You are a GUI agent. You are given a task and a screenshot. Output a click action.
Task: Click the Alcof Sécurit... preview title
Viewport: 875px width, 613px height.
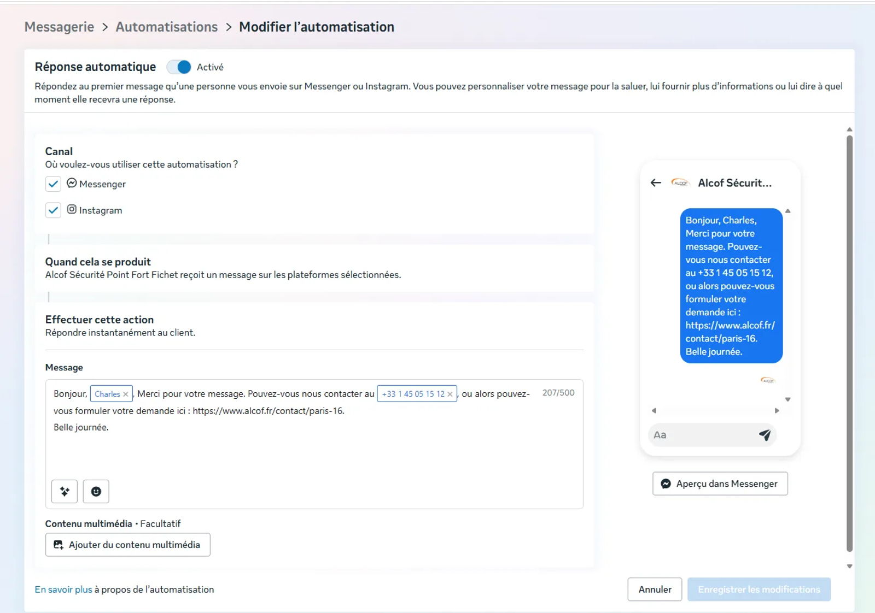coord(735,183)
